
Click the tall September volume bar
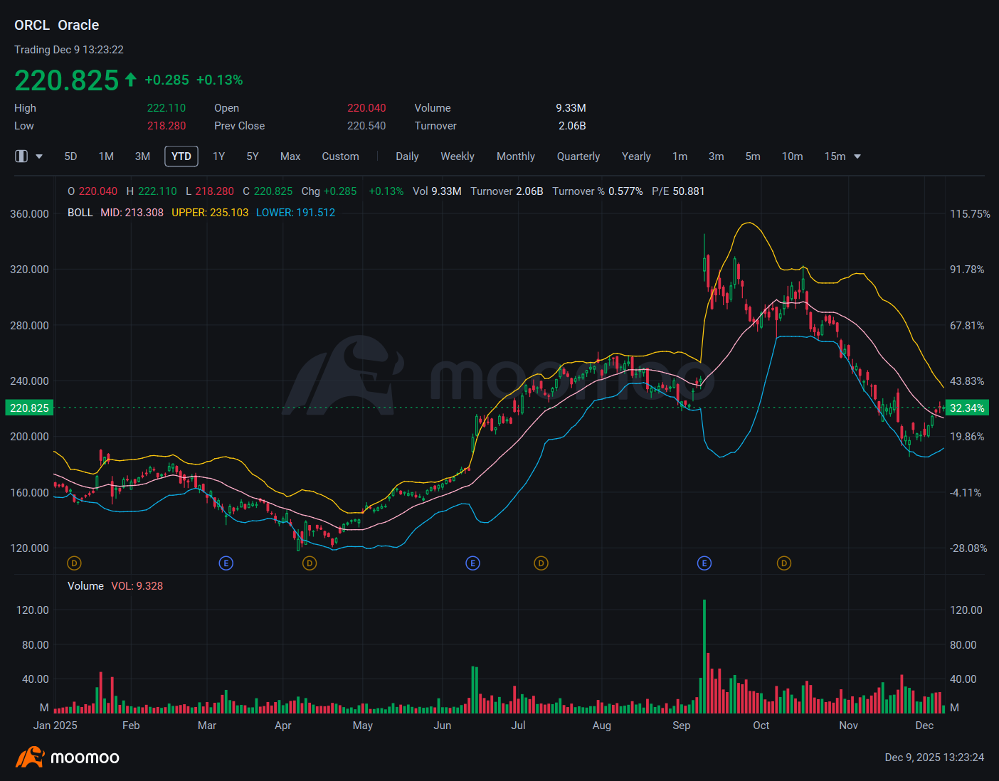click(x=704, y=656)
